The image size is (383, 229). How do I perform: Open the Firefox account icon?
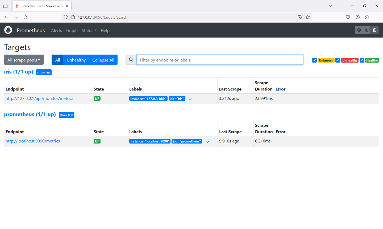[357, 17]
